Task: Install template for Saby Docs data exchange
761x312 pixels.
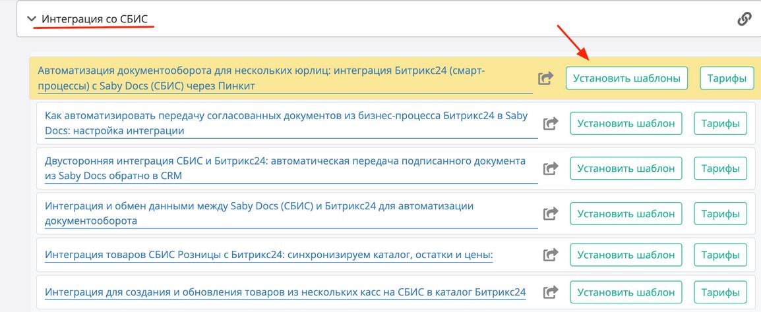Action: (626, 214)
